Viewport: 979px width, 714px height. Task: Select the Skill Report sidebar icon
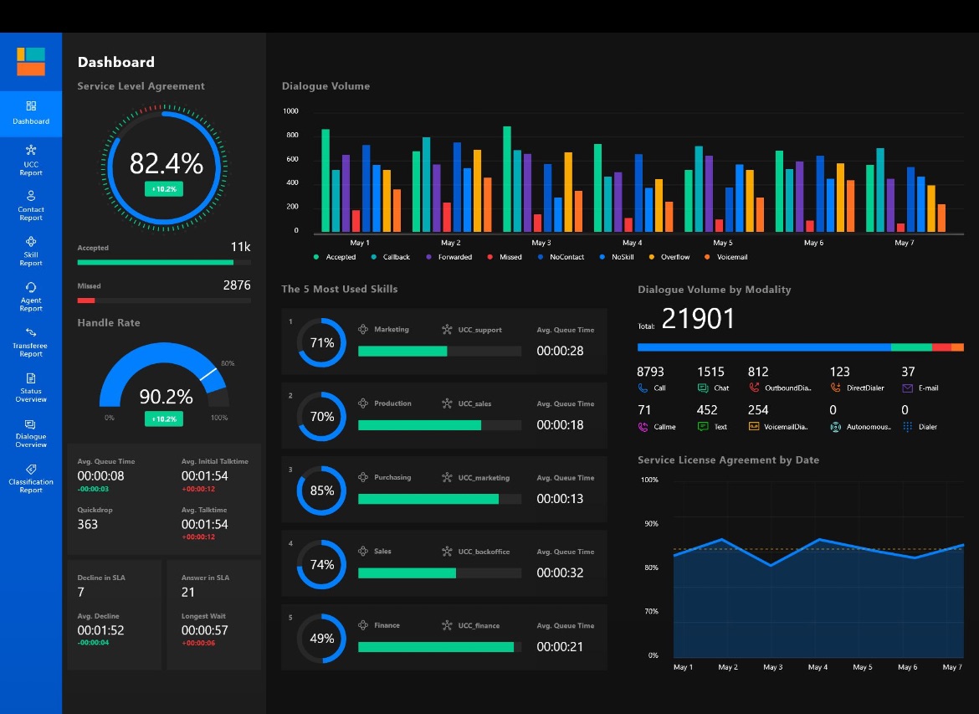click(31, 241)
